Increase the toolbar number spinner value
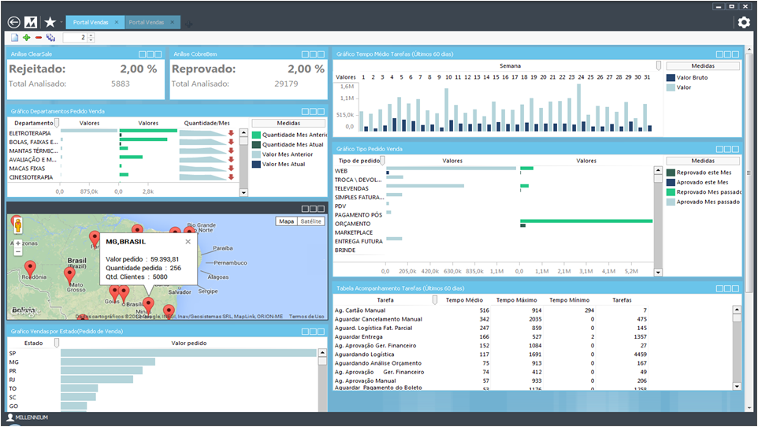The width and height of the screenshot is (758, 427). point(91,35)
